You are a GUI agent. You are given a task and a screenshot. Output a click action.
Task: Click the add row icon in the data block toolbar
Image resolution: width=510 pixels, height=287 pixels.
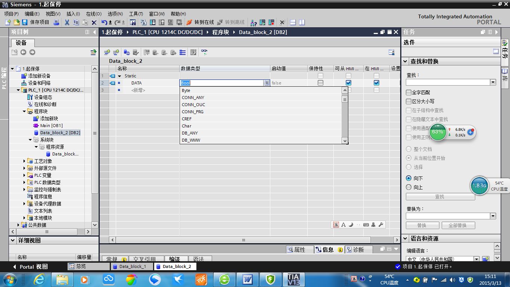(116, 52)
